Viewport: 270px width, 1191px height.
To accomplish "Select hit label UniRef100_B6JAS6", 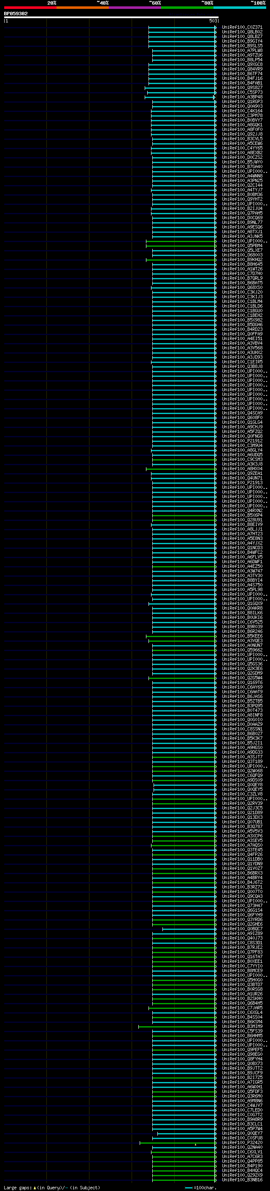I will pyautogui.click(x=242, y=696).
